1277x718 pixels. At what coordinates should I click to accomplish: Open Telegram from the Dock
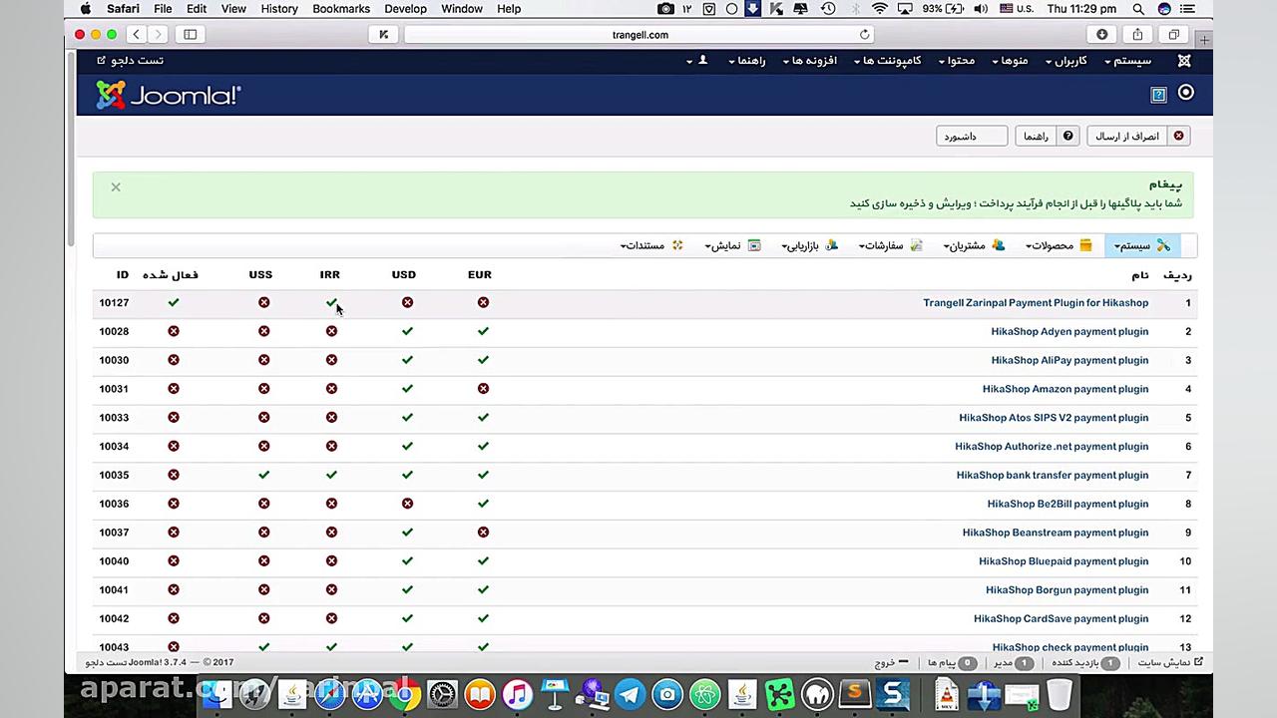[630, 694]
